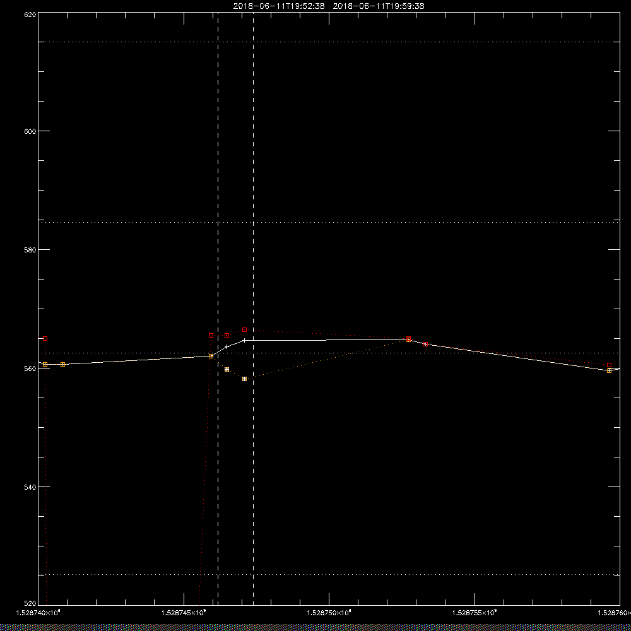This screenshot has width=631, height=631.
Task: Select the orange asterisk data point near 560
Action: pos(227,369)
